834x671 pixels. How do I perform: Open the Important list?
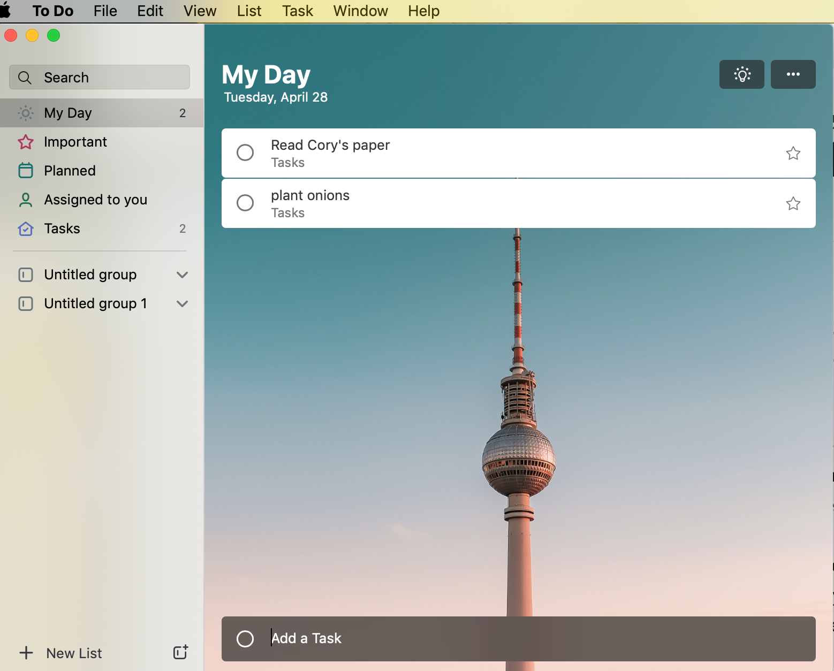coord(102,142)
